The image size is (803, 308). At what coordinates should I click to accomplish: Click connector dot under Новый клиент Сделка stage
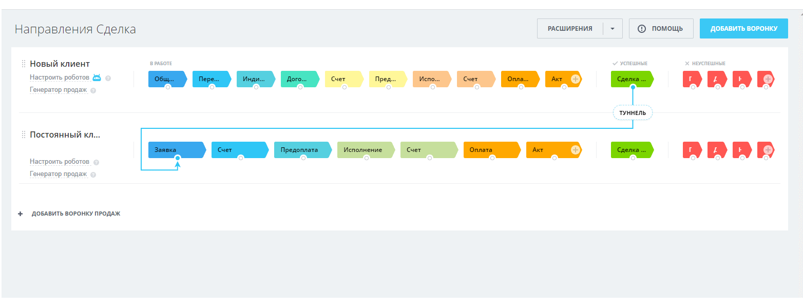click(x=633, y=87)
